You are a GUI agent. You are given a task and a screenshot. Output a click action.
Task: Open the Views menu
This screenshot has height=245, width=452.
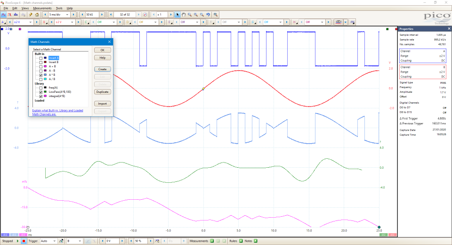25,8
